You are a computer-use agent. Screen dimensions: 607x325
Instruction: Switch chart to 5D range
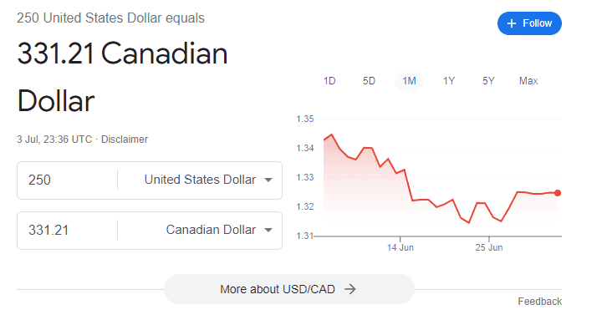[369, 81]
